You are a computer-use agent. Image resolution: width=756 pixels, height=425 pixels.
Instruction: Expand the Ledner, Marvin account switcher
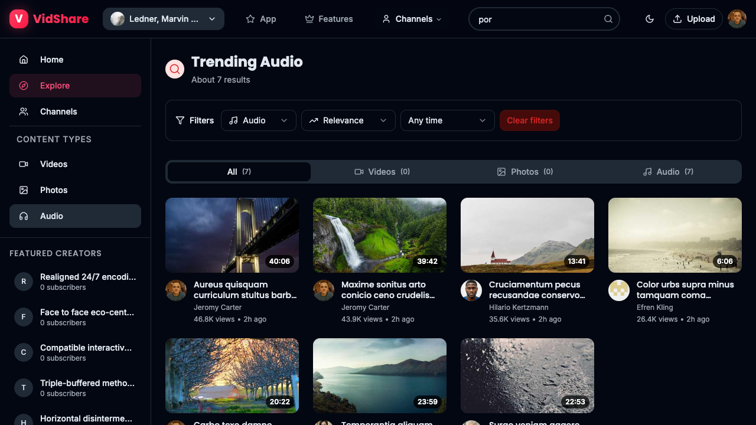164,19
